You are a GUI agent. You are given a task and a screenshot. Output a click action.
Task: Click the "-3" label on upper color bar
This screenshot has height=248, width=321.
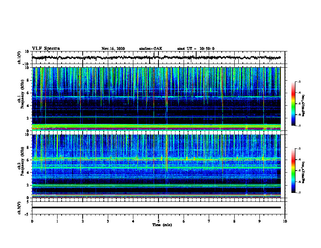pos(299,81)
